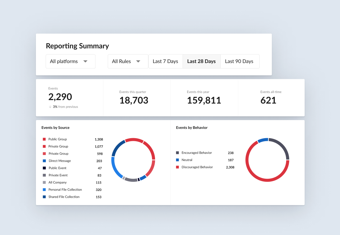Click the 598 Private Group count
The image size is (340, 235).
click(x=100, y=154)
